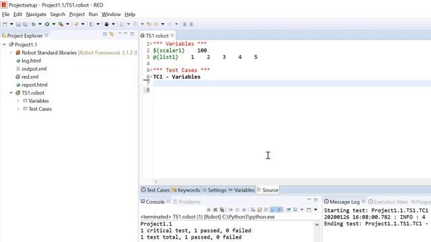Collapse All in Project Explorer

tap(105, 34)
